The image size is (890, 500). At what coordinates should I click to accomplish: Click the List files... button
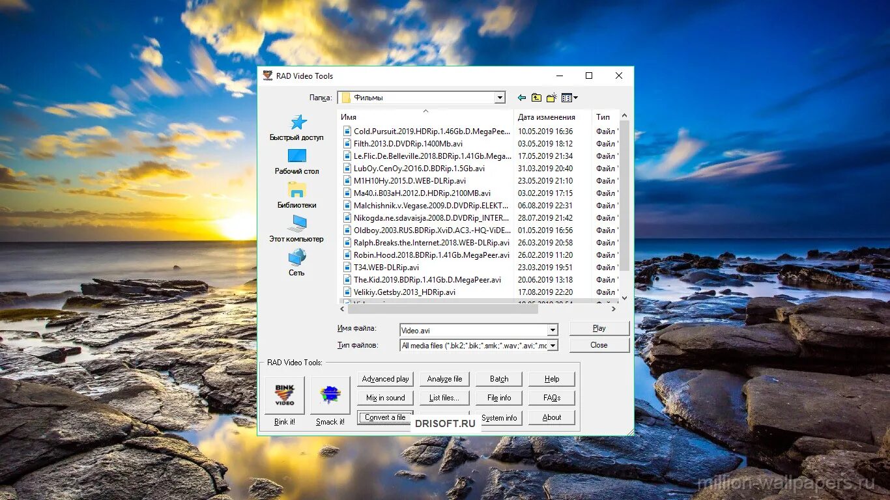444,398
